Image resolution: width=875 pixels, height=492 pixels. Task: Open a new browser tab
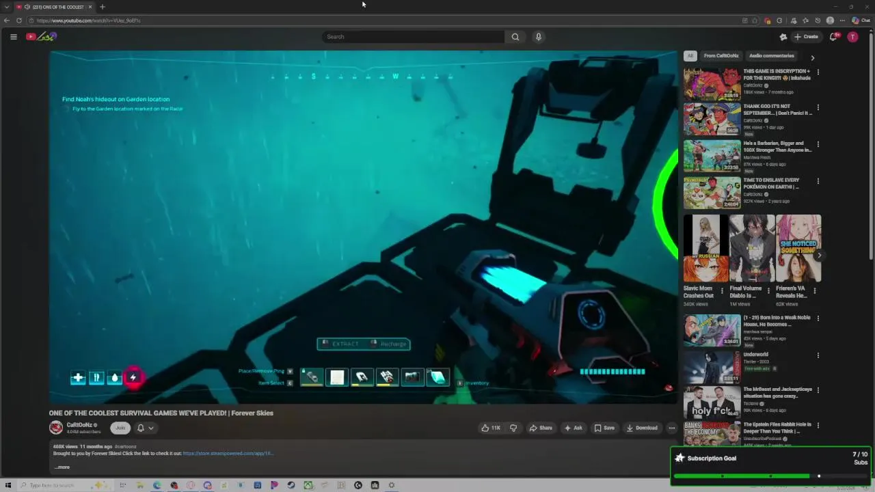(x=102, y=7)
